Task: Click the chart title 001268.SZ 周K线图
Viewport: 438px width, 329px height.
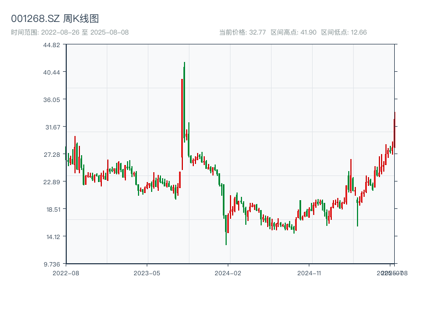Action: pos(55,19)
